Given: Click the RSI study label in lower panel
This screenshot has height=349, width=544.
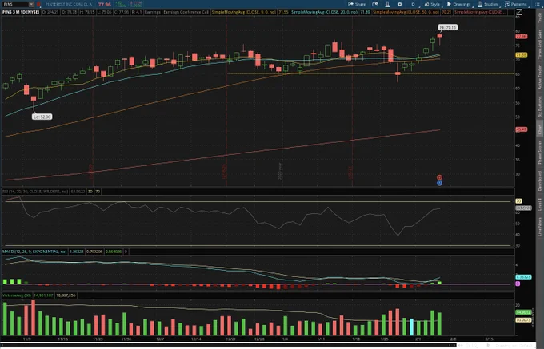Looking at the screenshot, I should [x=35, y=192].
